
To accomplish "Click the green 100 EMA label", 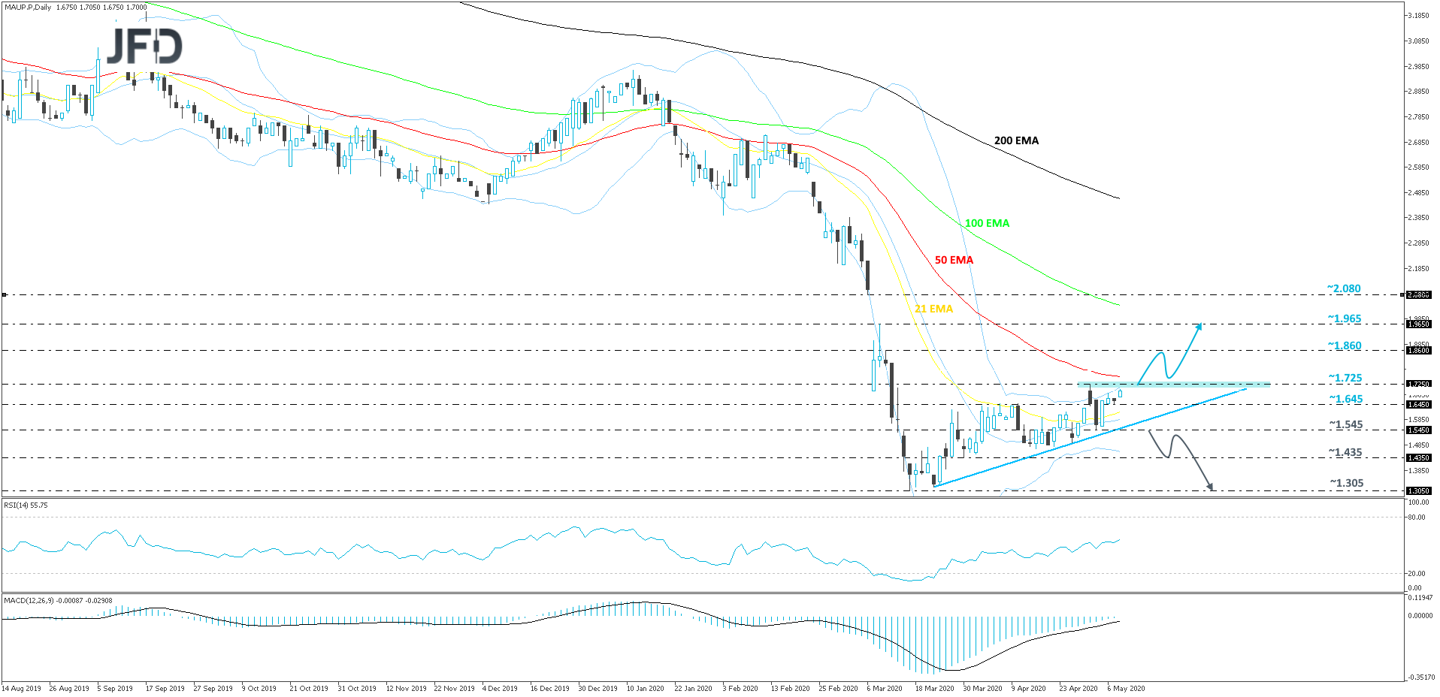I will 987,223.
